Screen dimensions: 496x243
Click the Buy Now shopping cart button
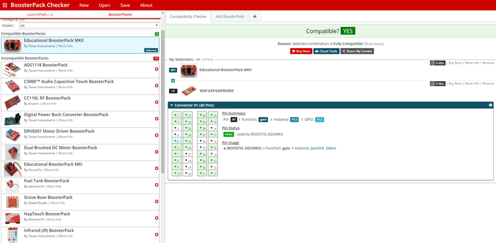(x=301, y=51)
